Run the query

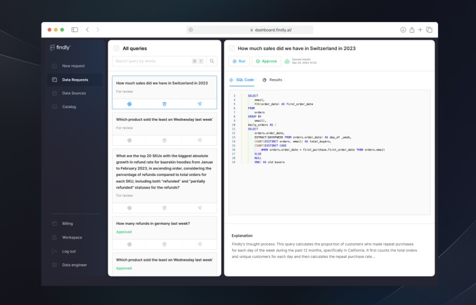pyautogui.click(x=239, y=61)
